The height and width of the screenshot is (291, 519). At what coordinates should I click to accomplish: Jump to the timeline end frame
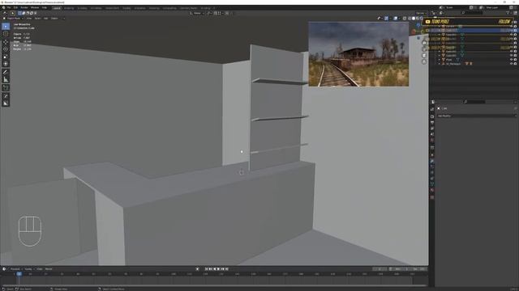point(227,269)
